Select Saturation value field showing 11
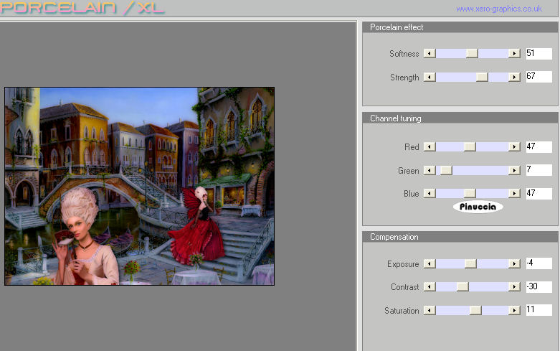This screenshot has height=351, width=560. (539, 310)
